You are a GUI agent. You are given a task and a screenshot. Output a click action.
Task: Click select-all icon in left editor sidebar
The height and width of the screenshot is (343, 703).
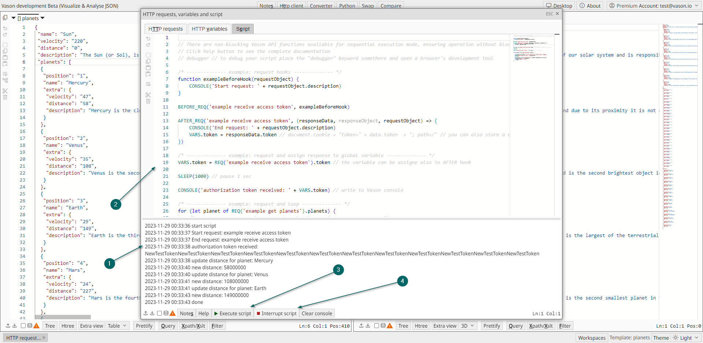tap(5, 45)
